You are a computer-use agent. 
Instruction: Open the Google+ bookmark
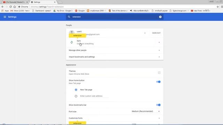[x=80, y=11]
